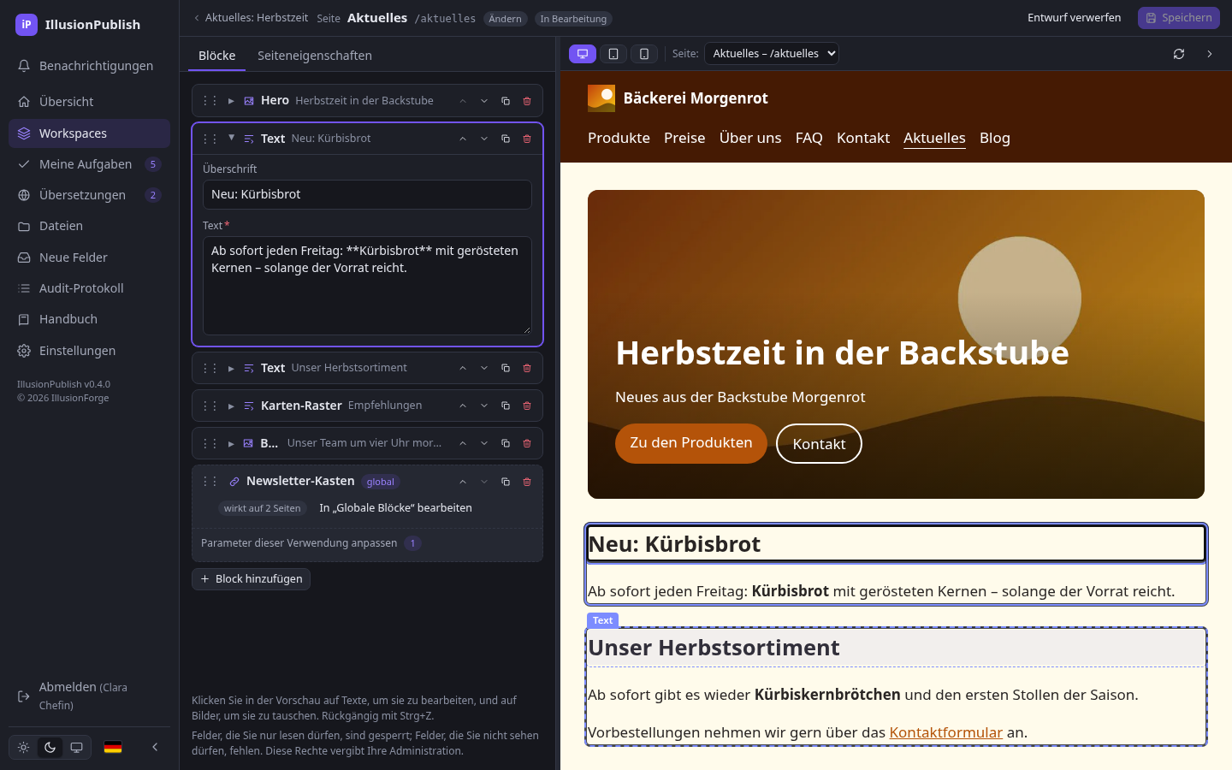Click Zu den Produkten in preview

coord(691,443)
